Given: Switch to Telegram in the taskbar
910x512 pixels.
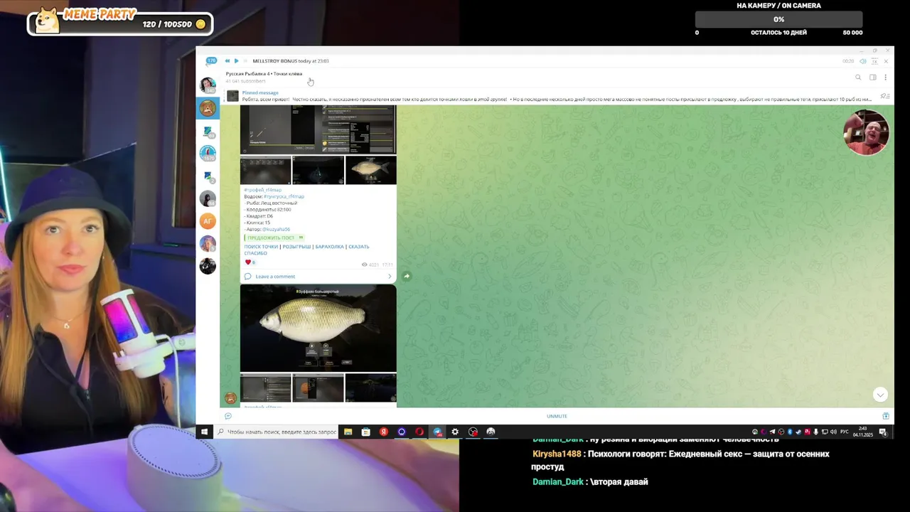Looking at the screenshot, I should click(437, 432).
